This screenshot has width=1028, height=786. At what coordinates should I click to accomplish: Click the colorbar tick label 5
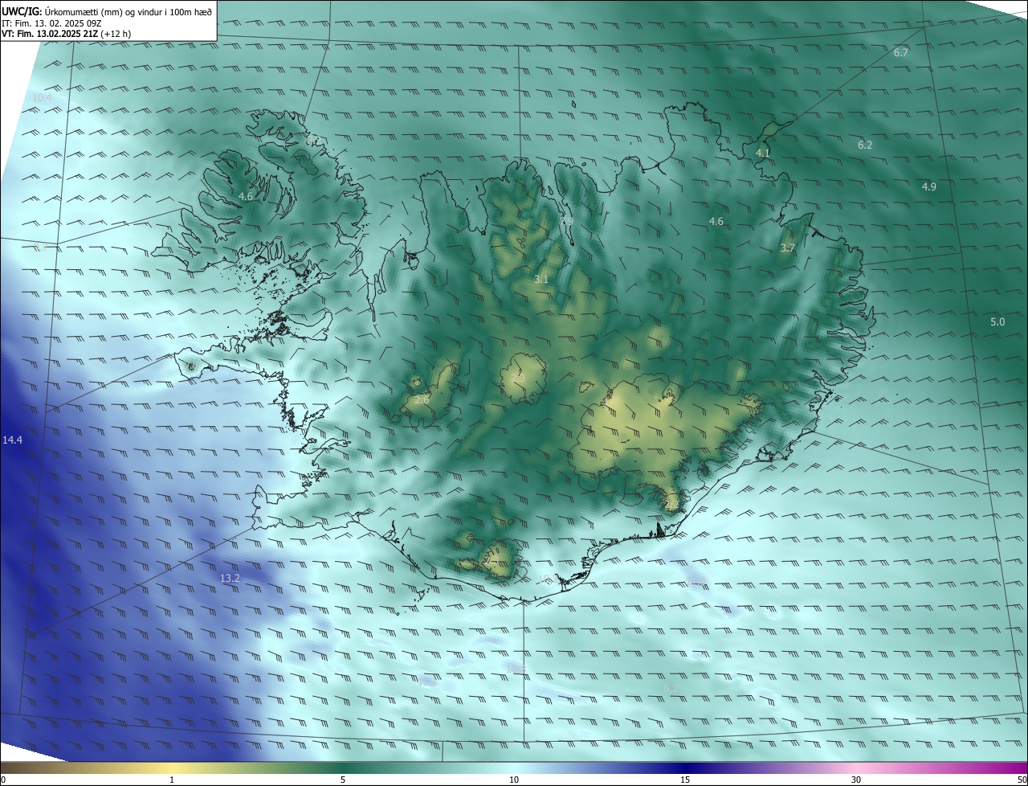(x=343, y=780)
